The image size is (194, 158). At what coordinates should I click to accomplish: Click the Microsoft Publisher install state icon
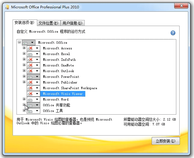click(30, 82)
